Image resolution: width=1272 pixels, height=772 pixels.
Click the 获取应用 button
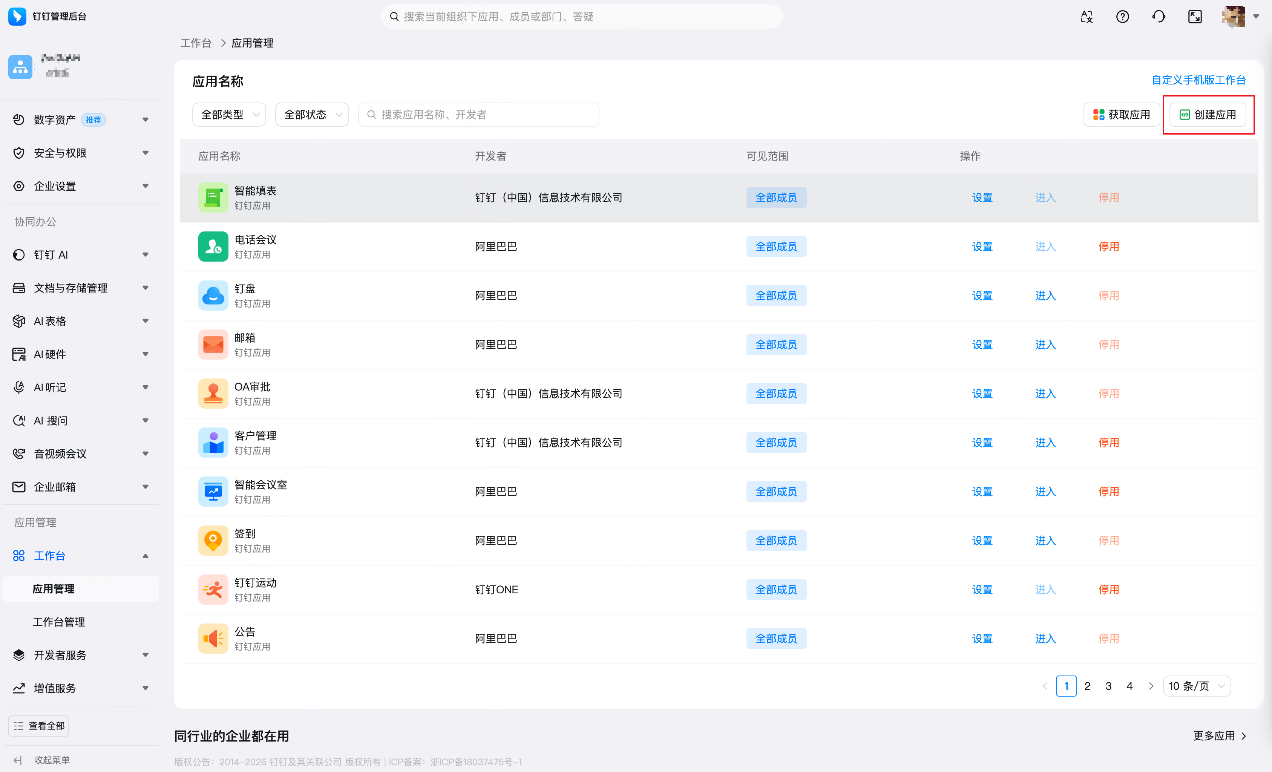tap(1122, 115)
